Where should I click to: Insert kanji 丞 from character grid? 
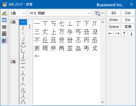pos(94,40)
